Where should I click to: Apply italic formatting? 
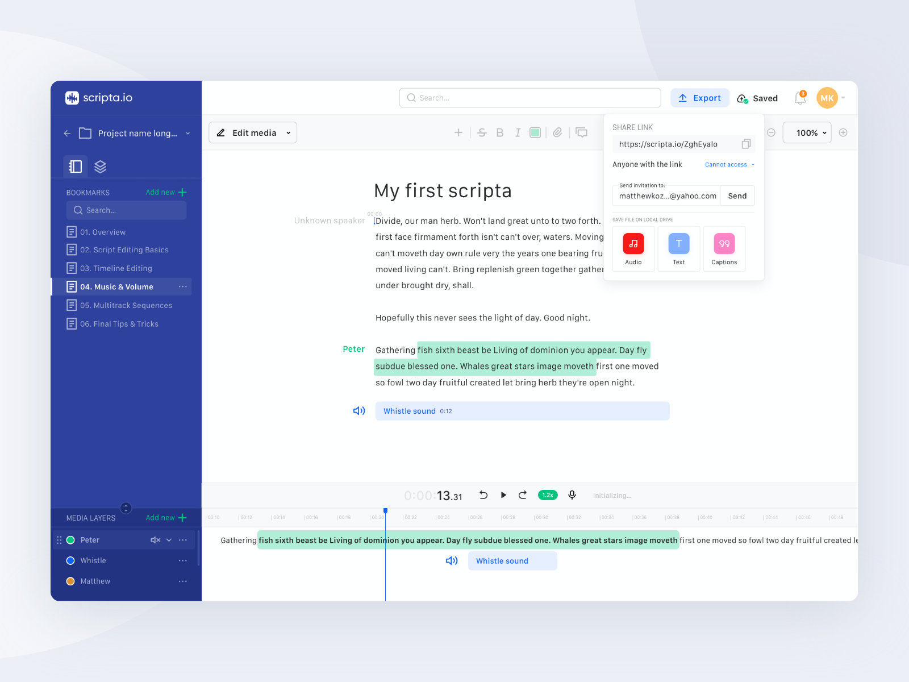[x=518, y=132]
